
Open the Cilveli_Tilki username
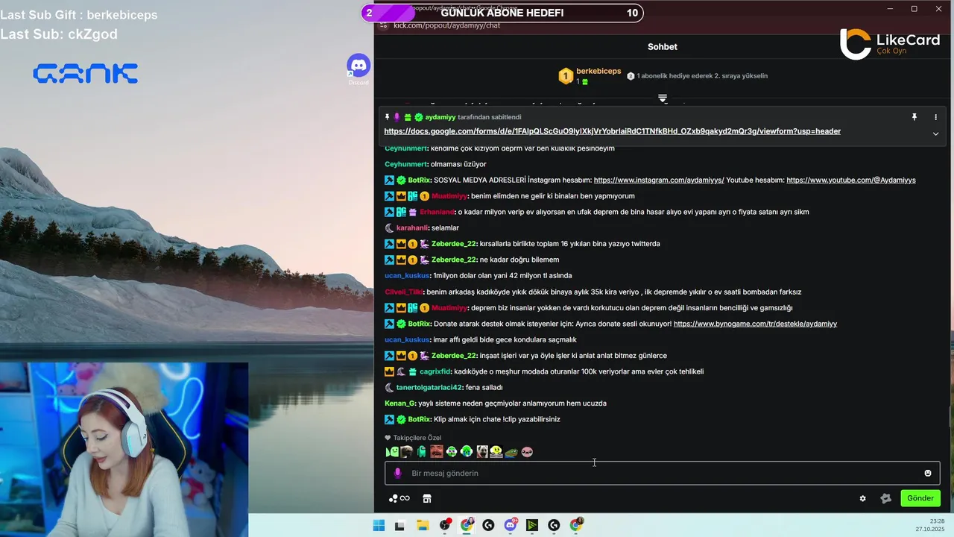(403, 292)
